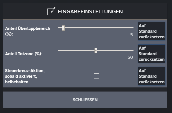Click the Anteil Überlappbereich slider handle
The height and width of the screenshot is (113, 172).
[63, 28]
